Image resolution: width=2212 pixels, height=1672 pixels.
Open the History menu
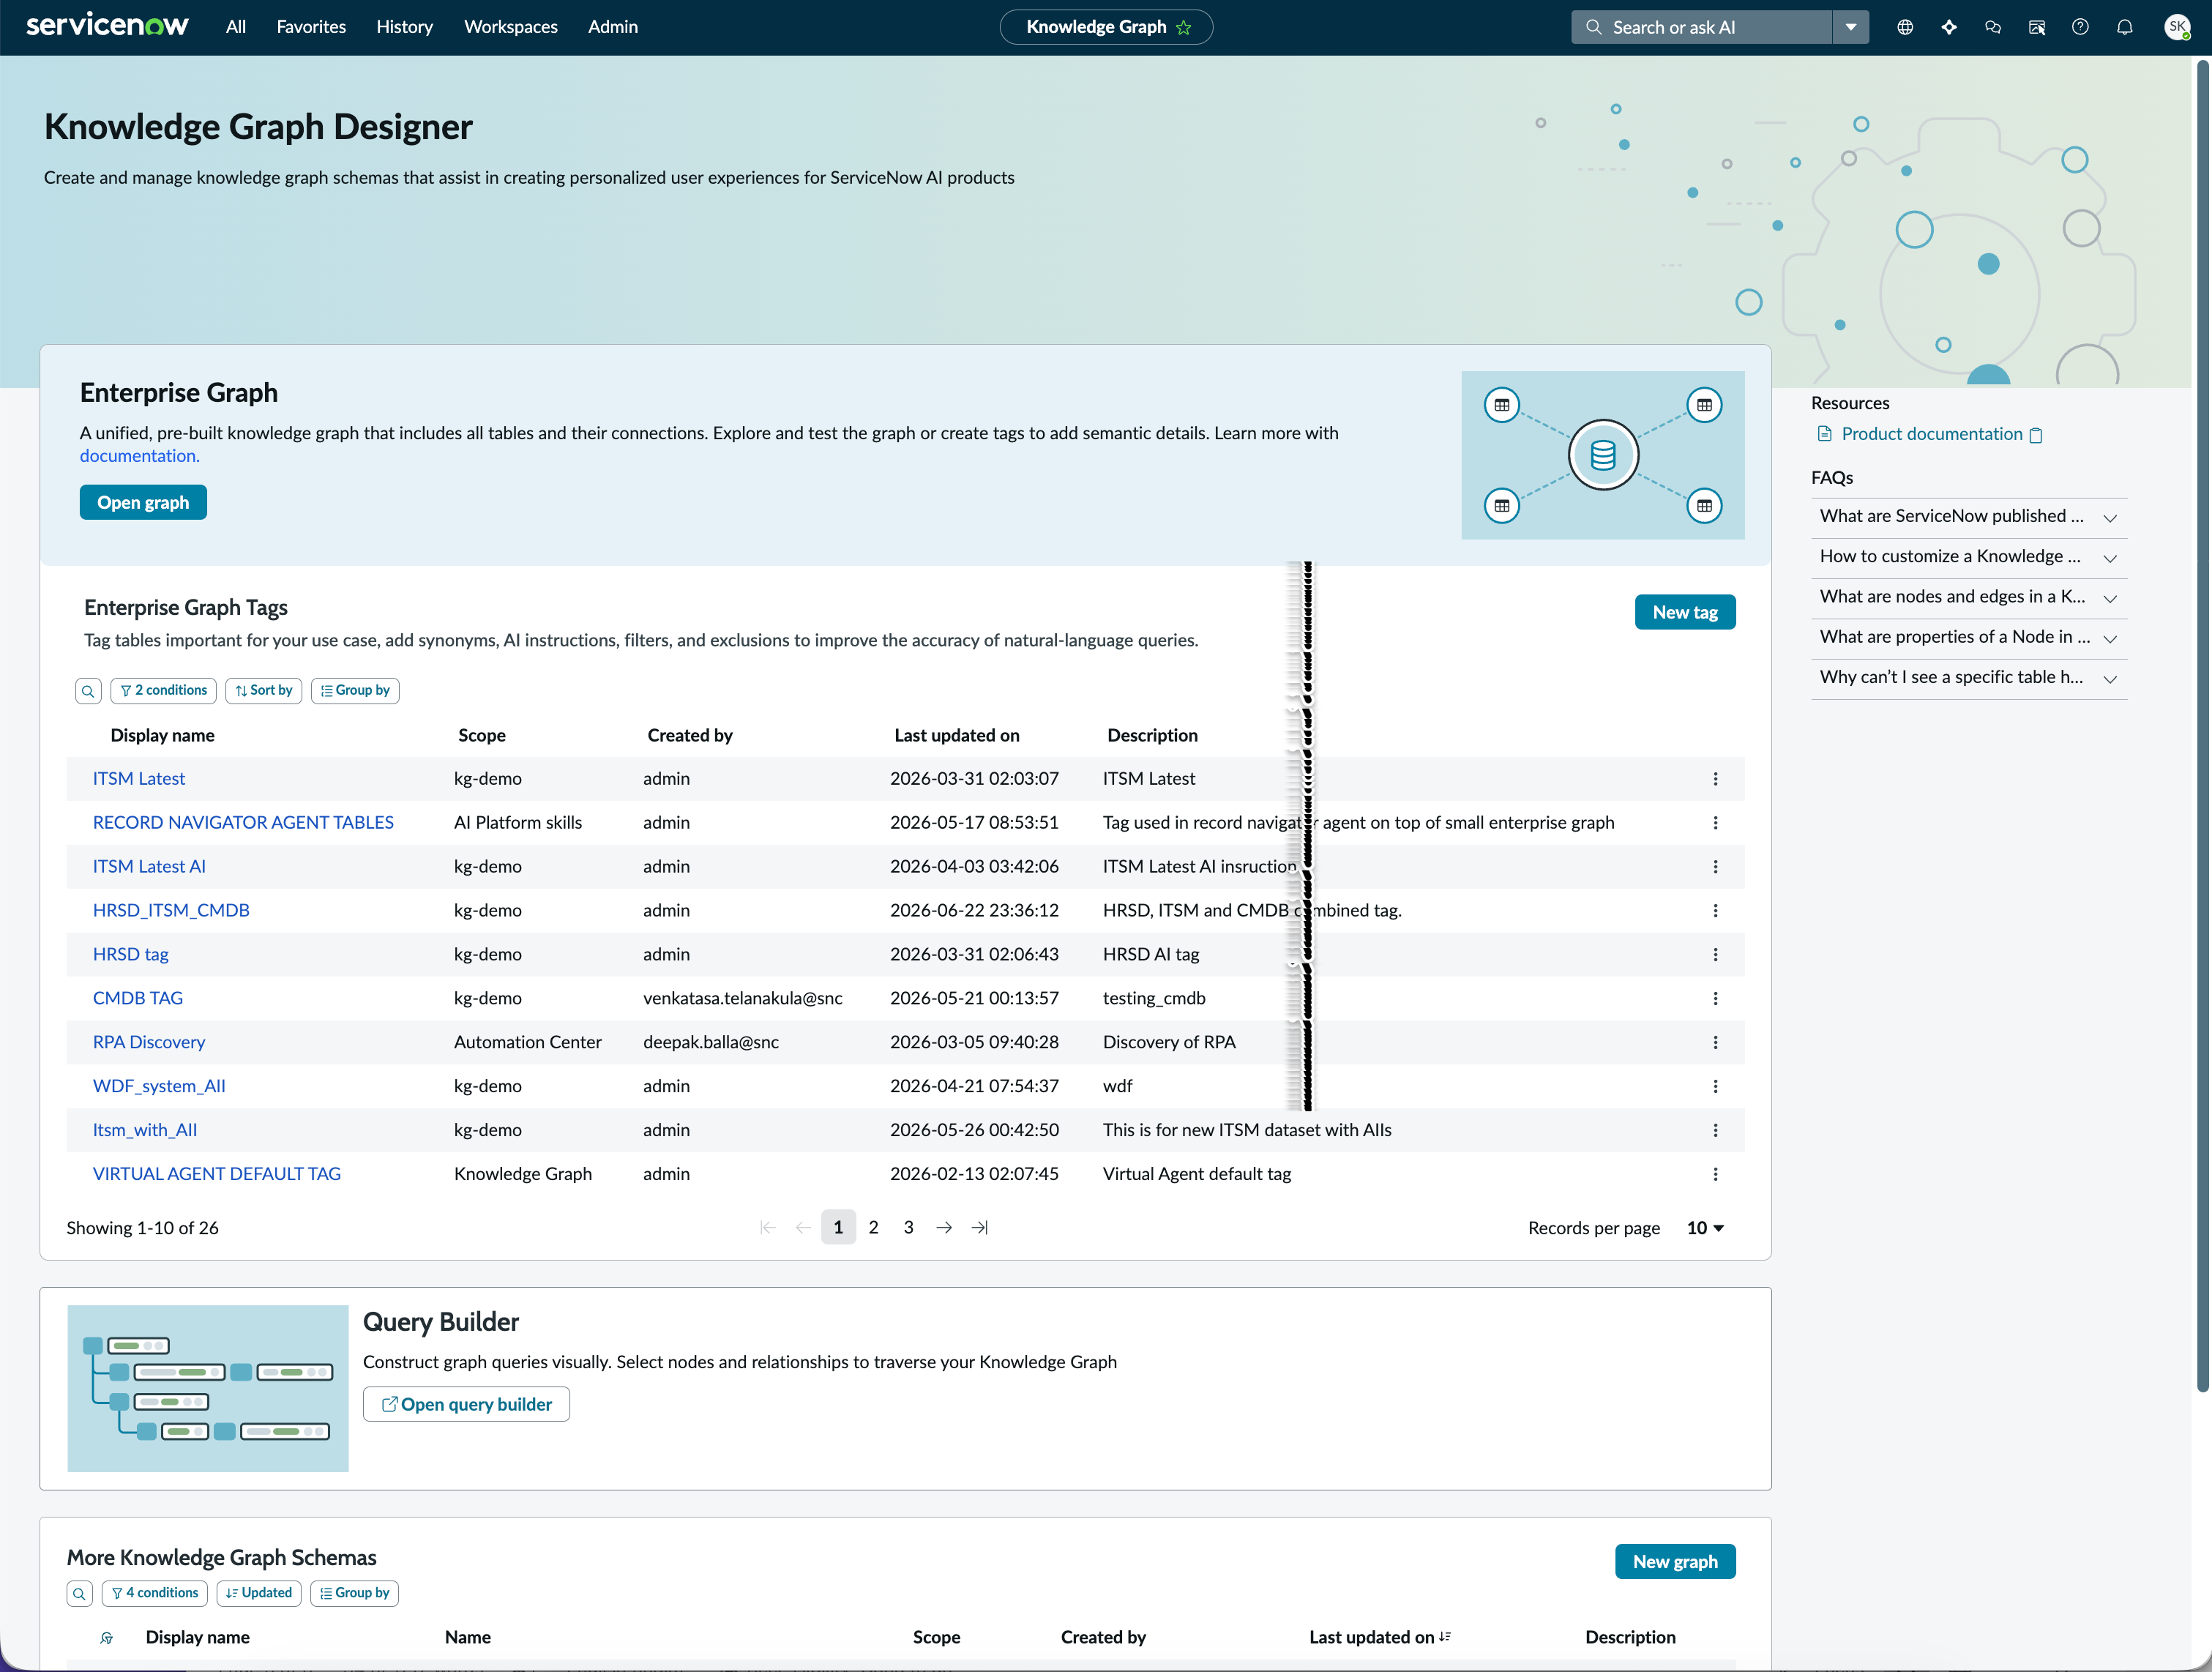[404, 27]
